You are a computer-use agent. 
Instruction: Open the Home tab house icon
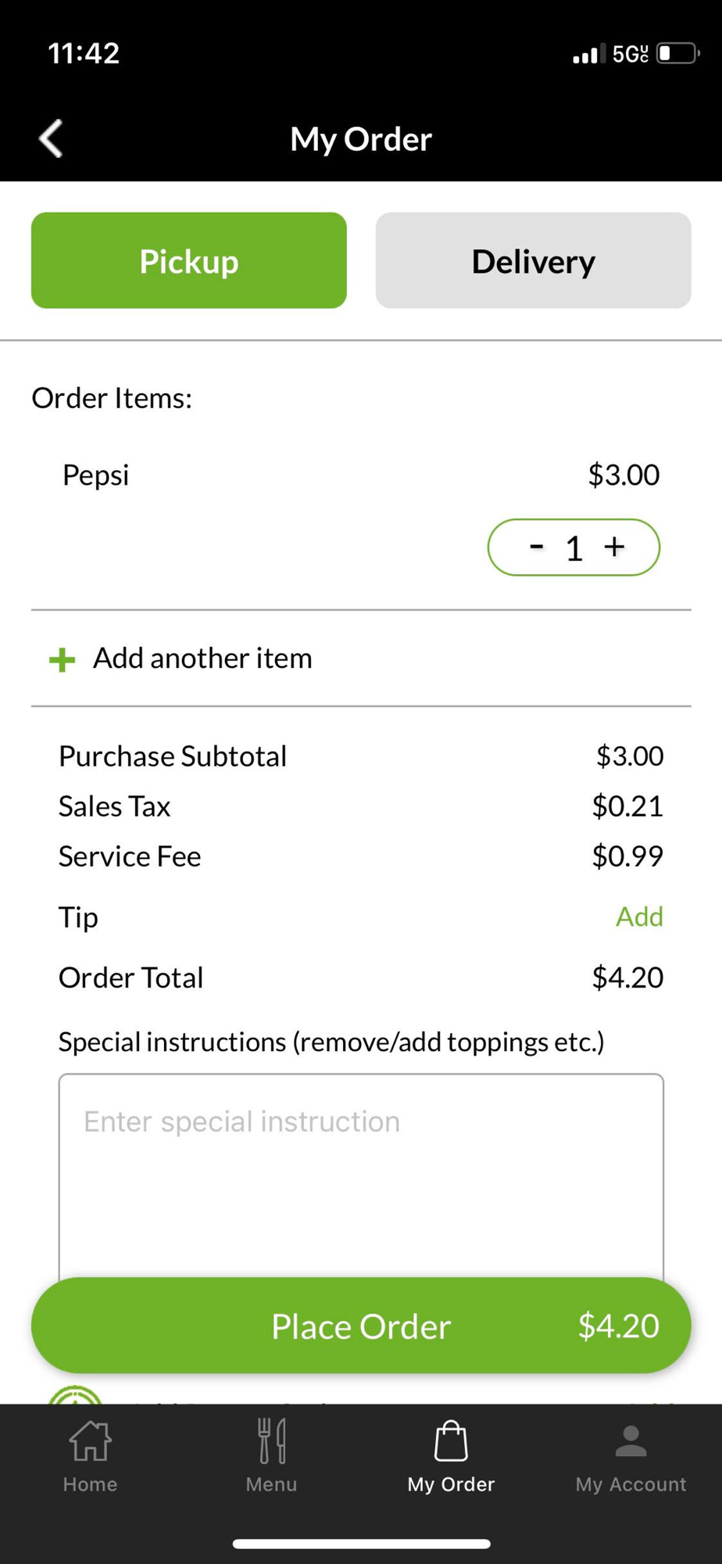pyautogui.click(x=90, y=1441)
